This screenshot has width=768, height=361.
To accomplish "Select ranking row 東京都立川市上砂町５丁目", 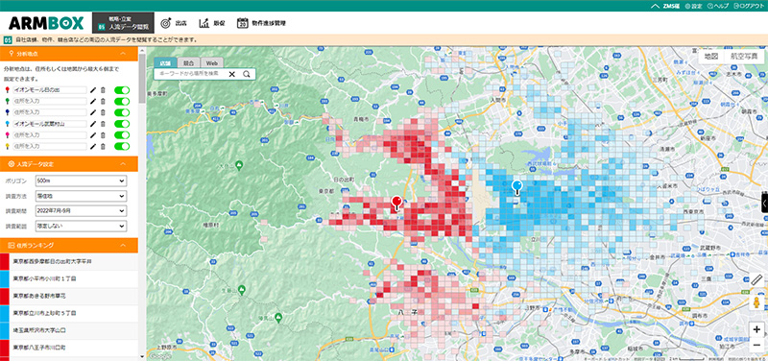I will pyautogui.click(x=69, y=313).
